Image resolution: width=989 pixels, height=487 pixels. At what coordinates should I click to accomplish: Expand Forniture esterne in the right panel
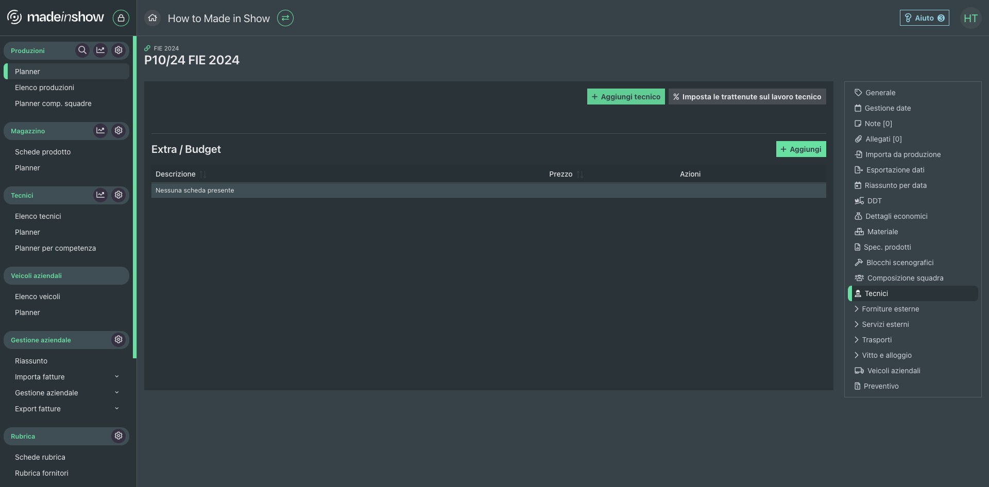(886, 309)
